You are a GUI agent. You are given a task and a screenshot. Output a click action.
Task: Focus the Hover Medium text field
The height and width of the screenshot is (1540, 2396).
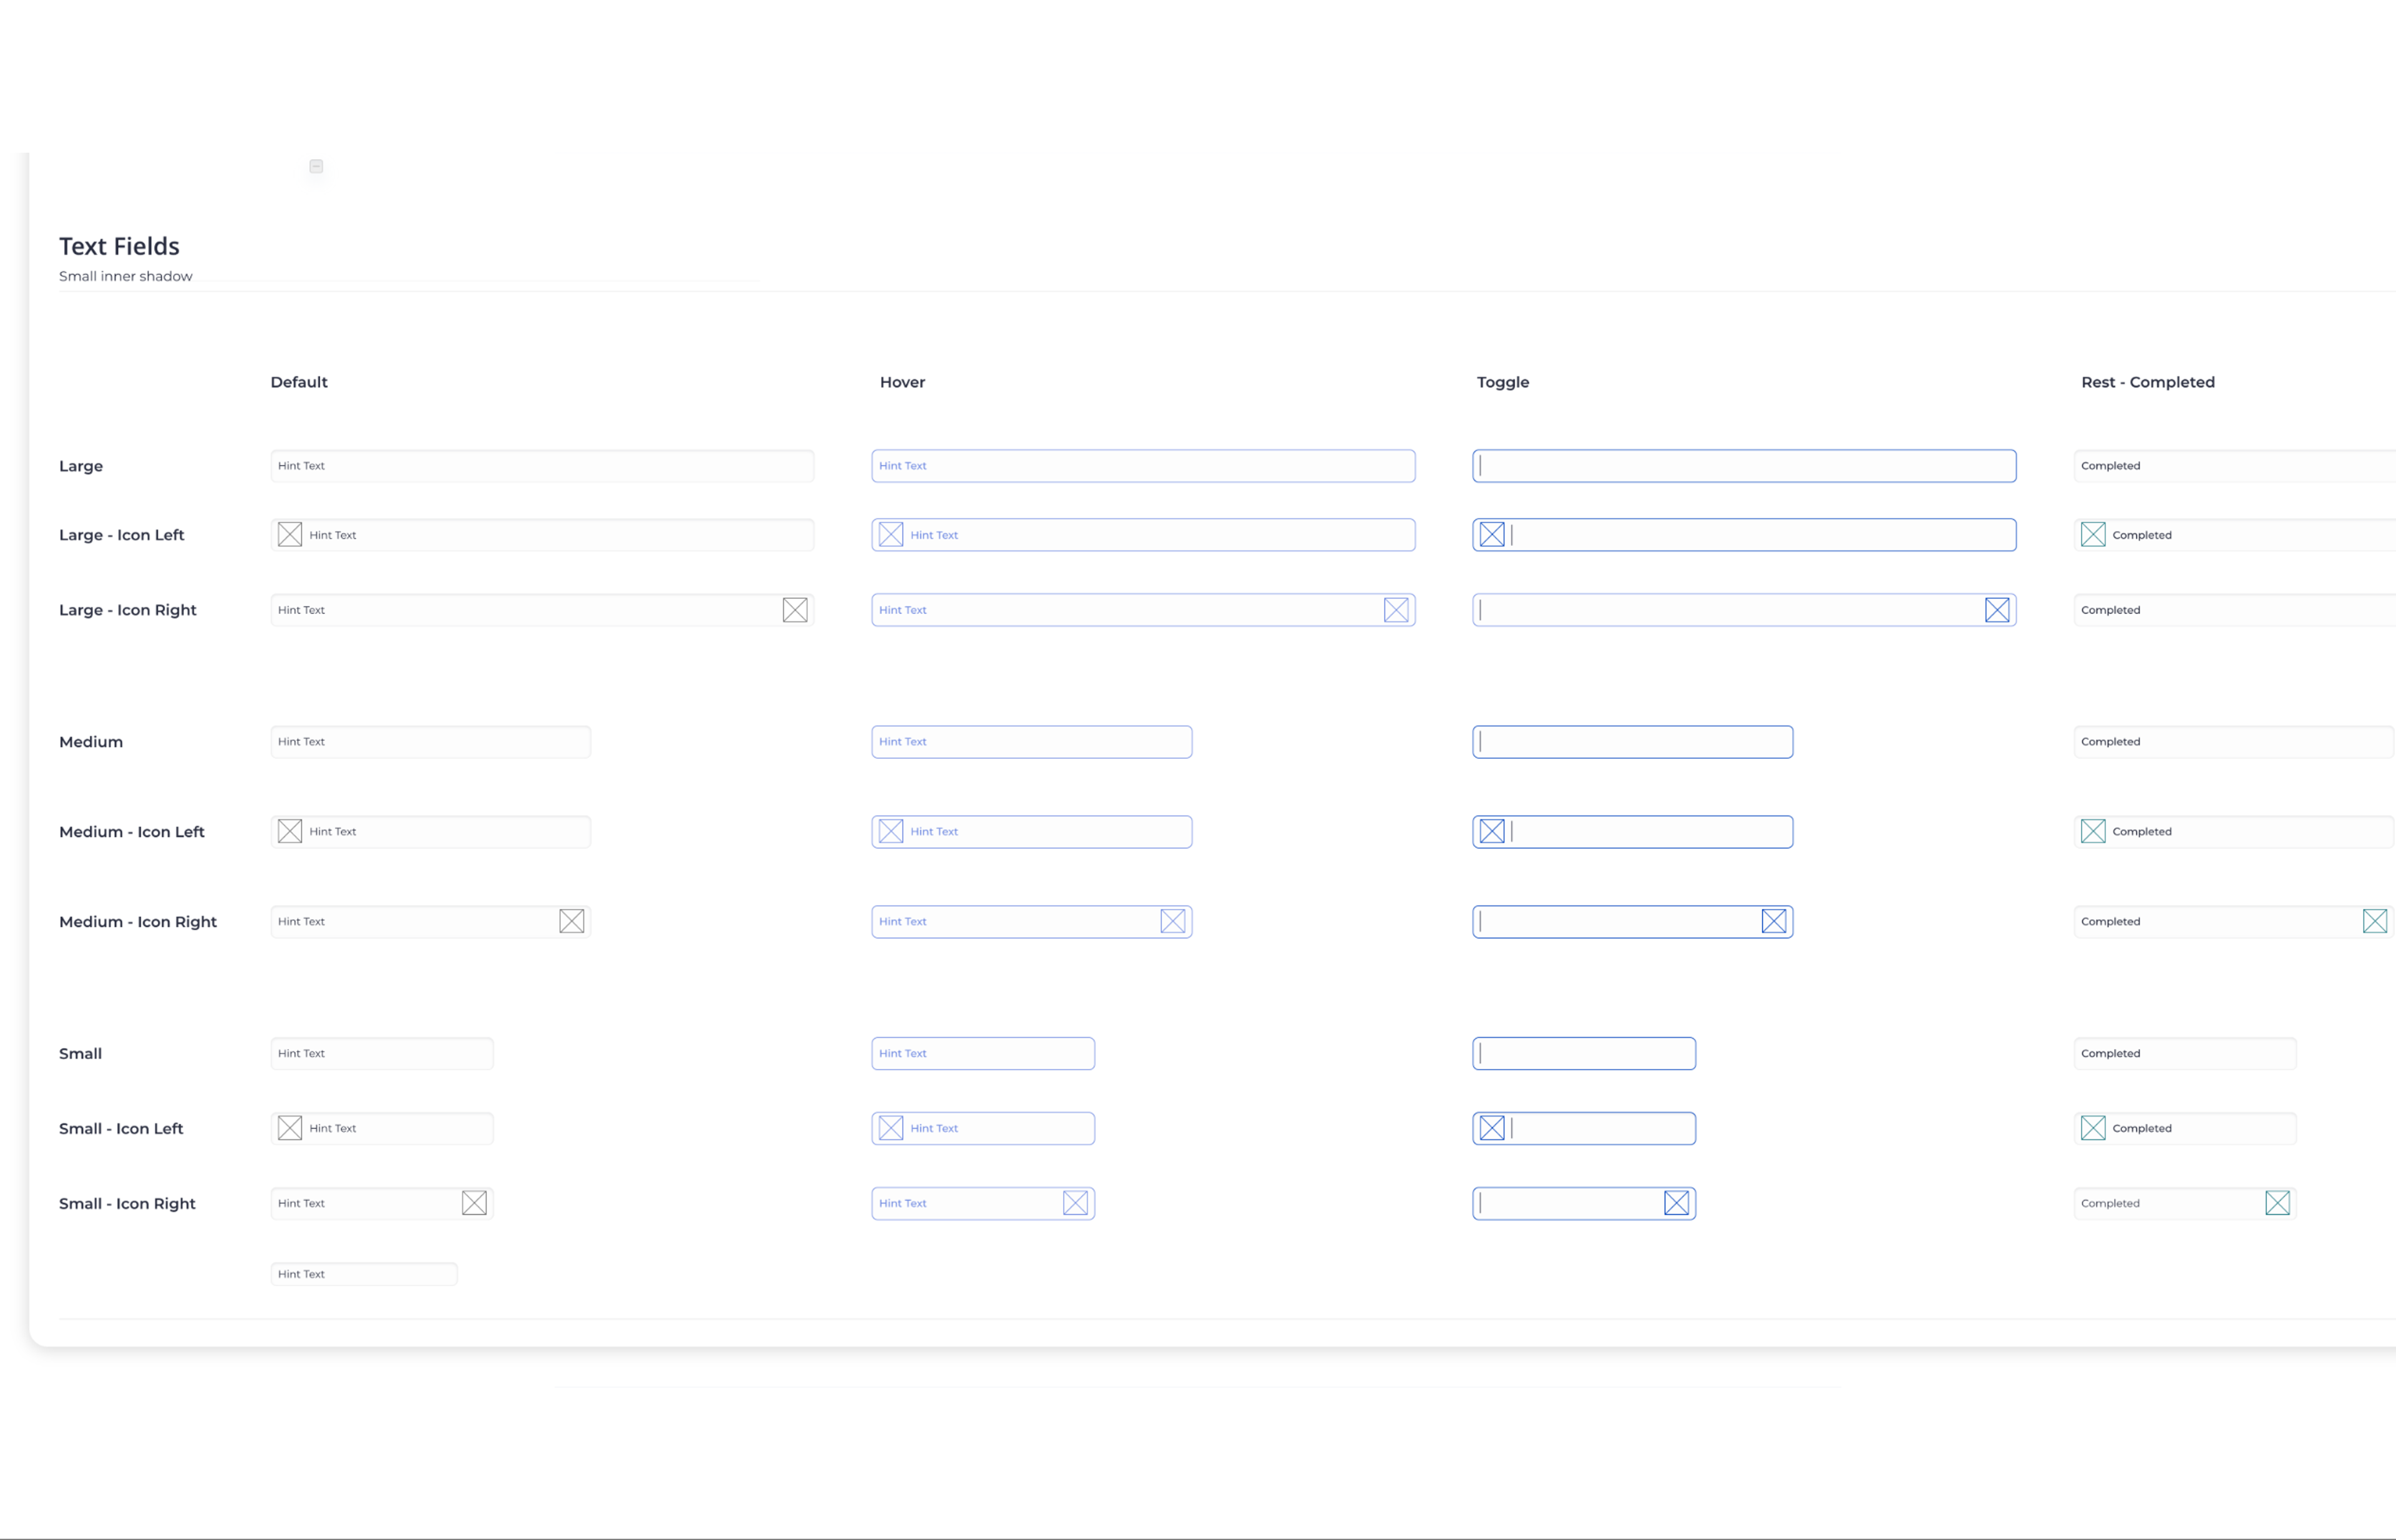click(1032, 742)
